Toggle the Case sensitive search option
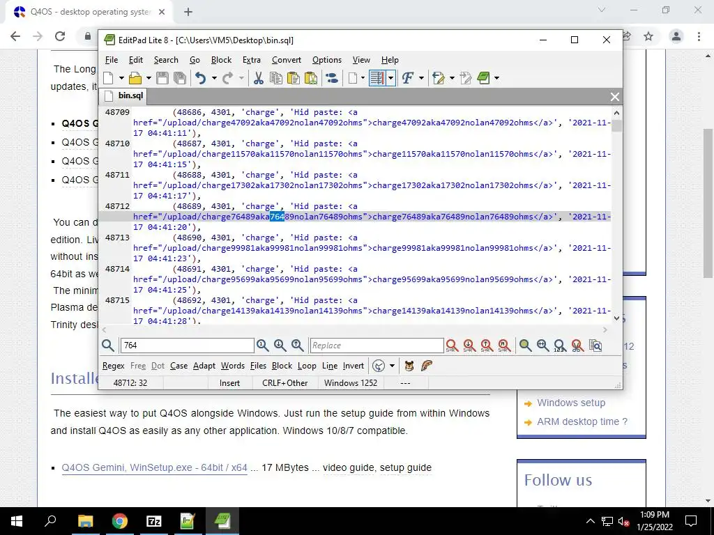The width and height of the screenshot is (714, 535). click(x=179, y=366)
